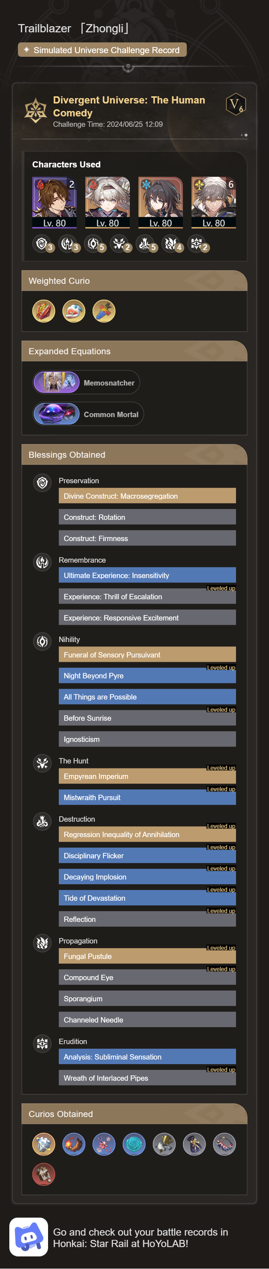Select The Hunt path icon beside its blessings

(42, 762)
